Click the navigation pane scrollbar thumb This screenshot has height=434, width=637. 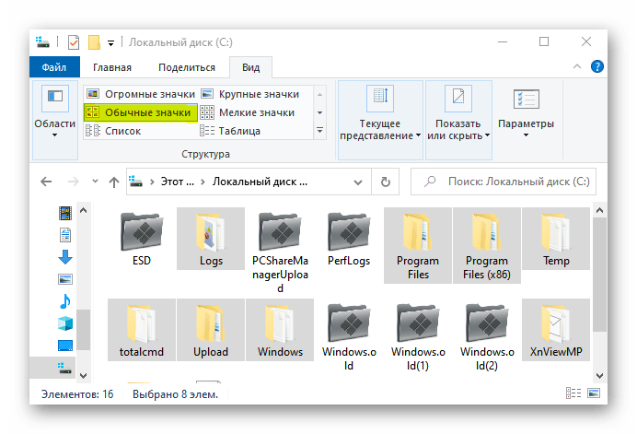click(83, 330)
